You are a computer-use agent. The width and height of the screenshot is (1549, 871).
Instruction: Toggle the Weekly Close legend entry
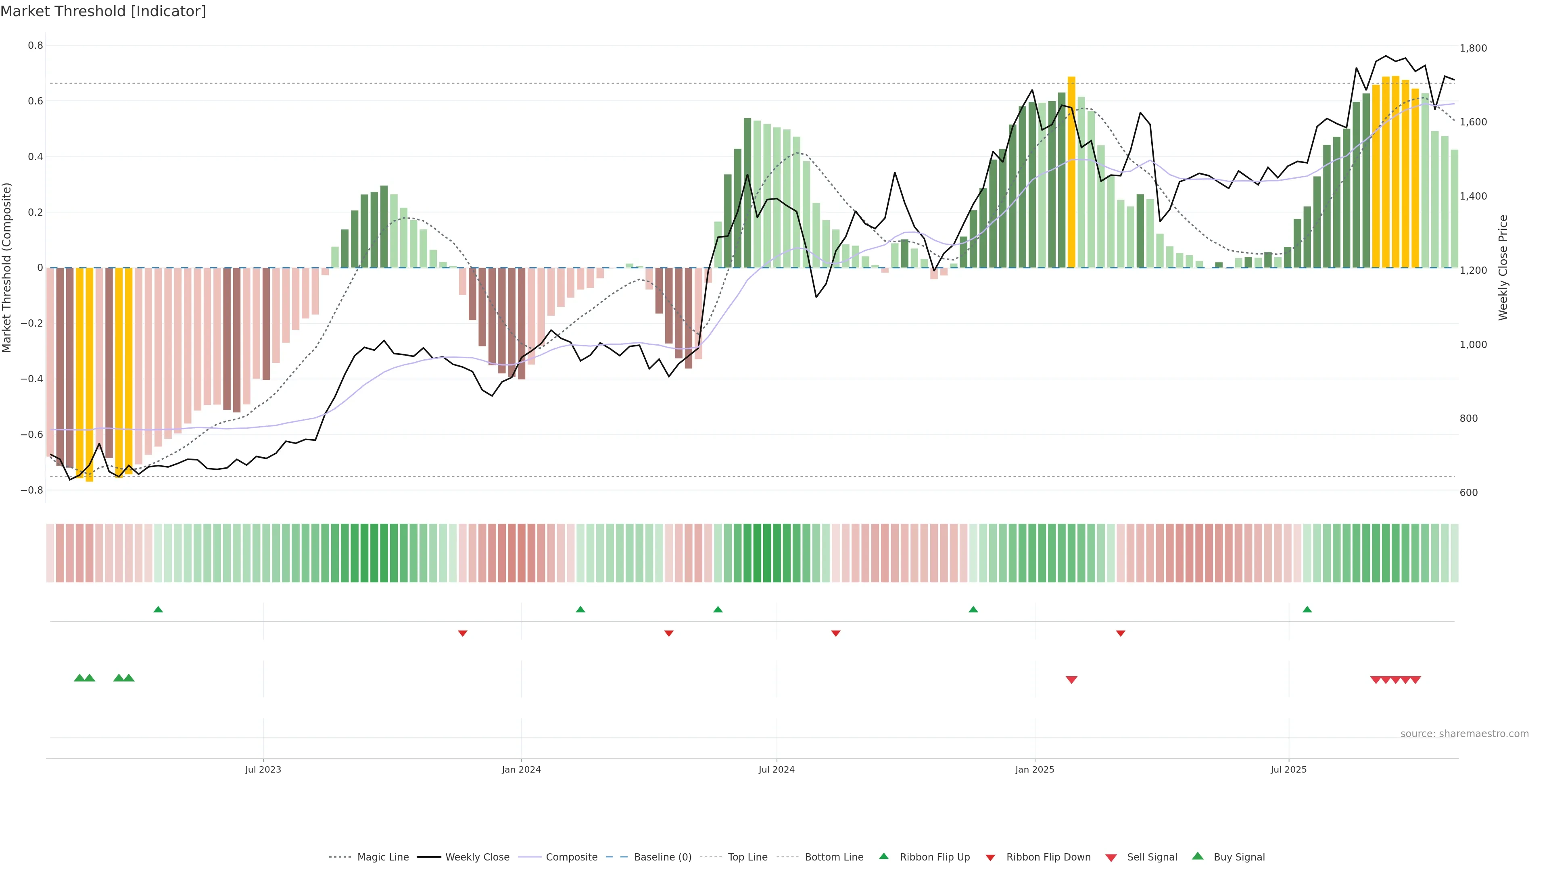click(x=477, y=857)
